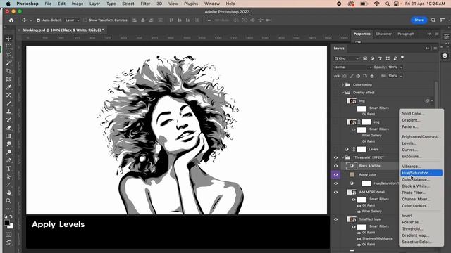Select the Gradient tool

8,136
